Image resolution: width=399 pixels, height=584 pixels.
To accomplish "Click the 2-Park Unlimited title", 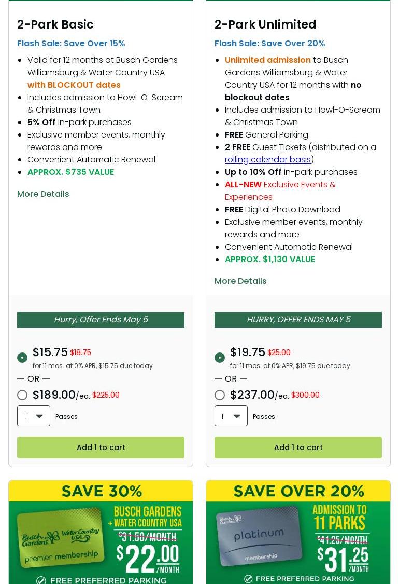I will point(265,24).
